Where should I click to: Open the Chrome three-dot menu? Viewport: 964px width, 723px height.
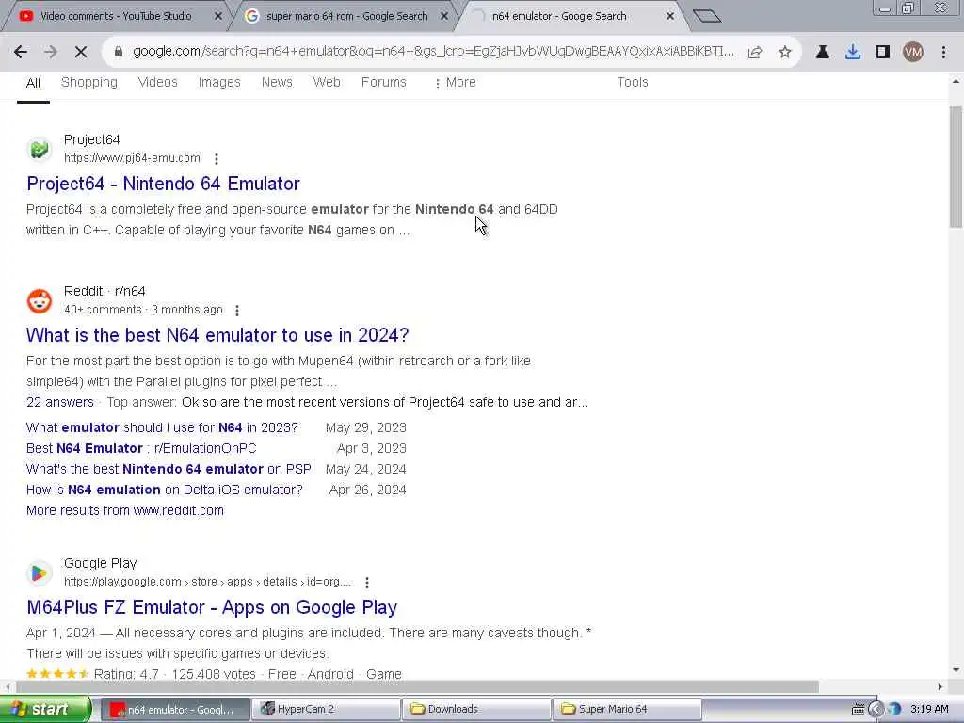click(x=943, y=53)
